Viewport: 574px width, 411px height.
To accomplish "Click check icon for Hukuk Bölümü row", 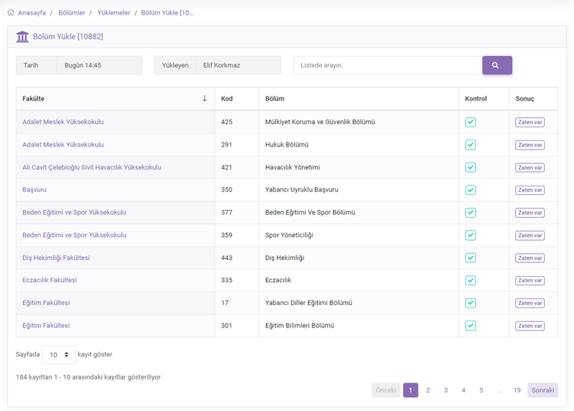I will pos(471,145).
